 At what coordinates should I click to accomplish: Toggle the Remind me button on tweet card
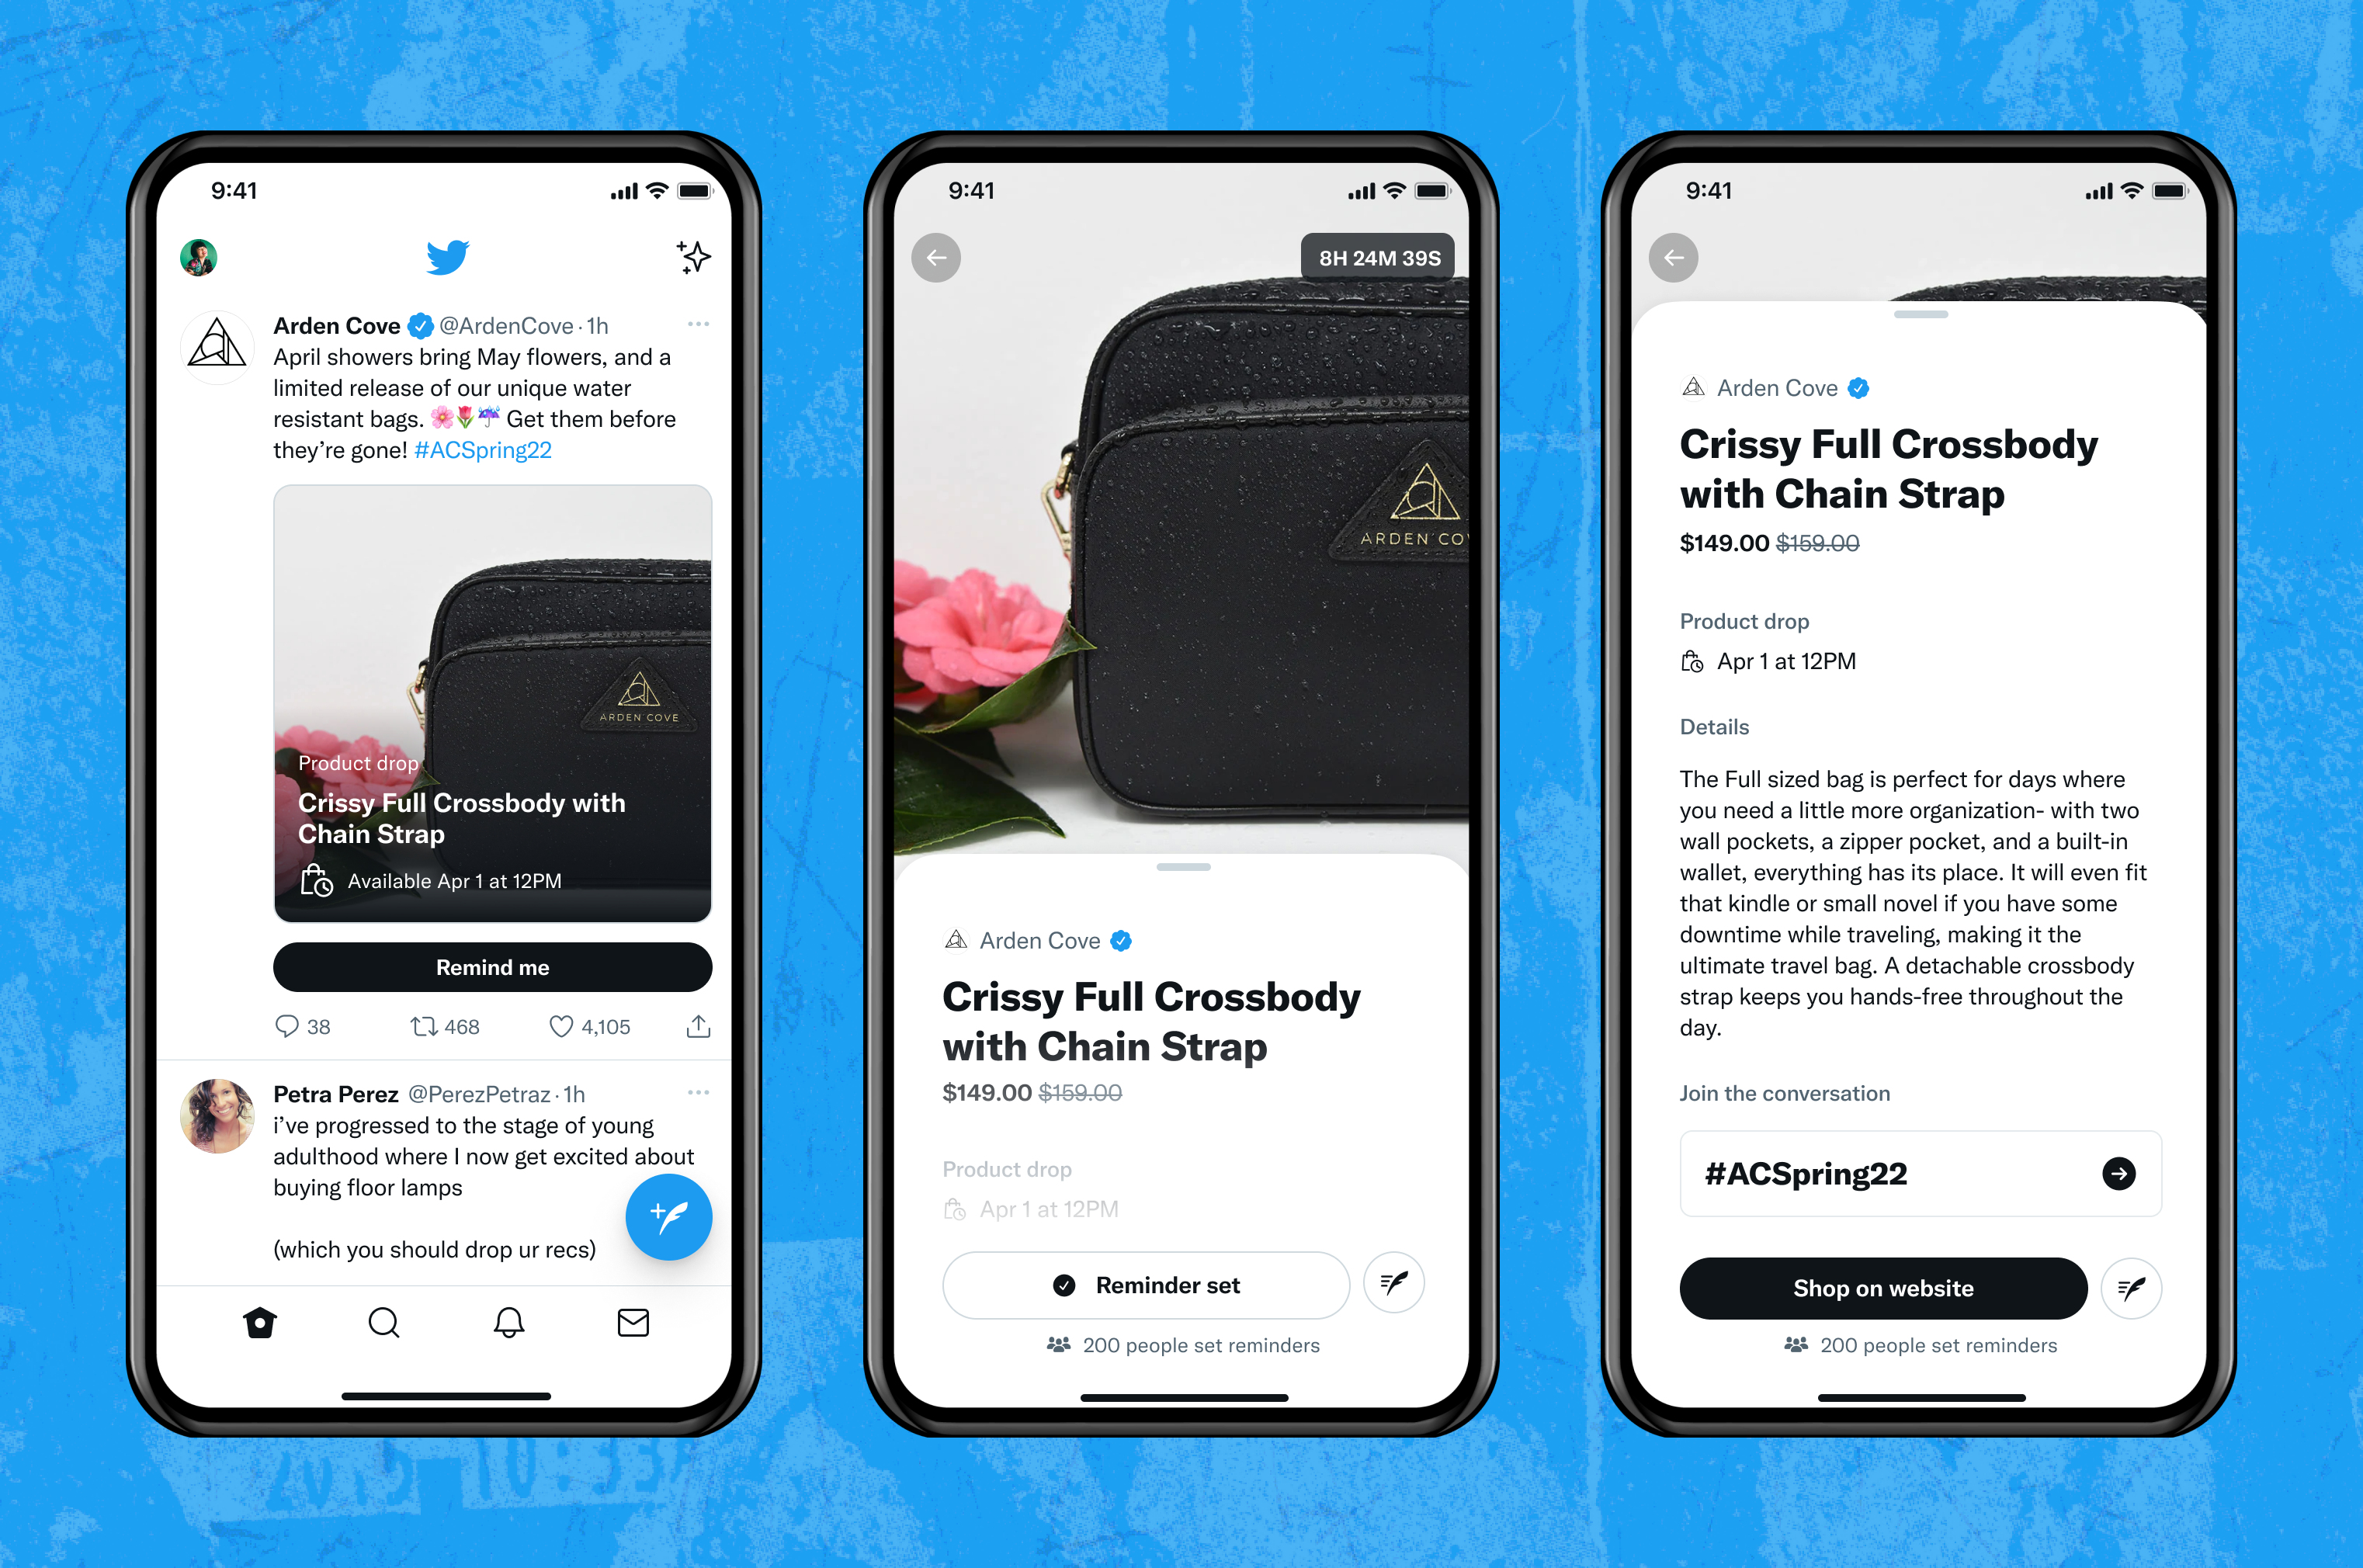click(x=494, y=968)
